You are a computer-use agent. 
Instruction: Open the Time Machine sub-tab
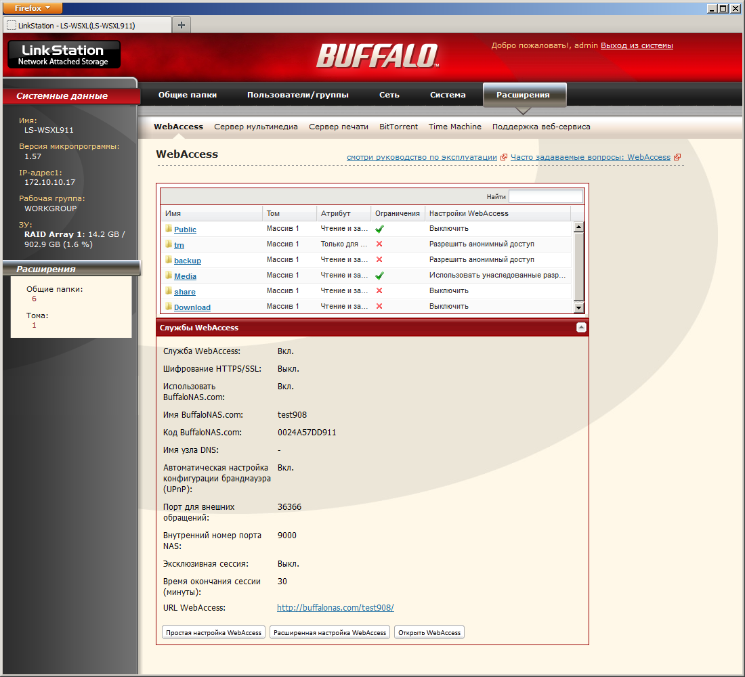click(x=454, y=127)
